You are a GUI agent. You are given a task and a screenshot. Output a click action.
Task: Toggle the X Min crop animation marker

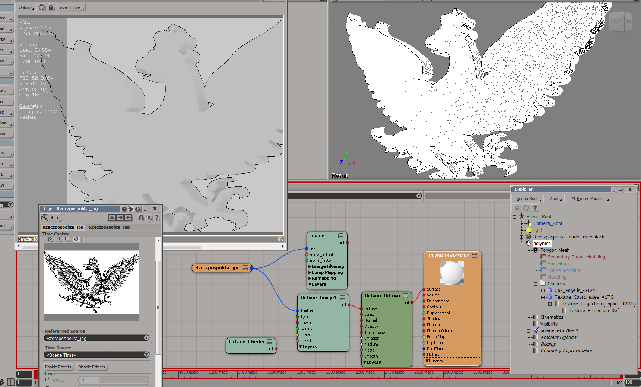point(47,380)
